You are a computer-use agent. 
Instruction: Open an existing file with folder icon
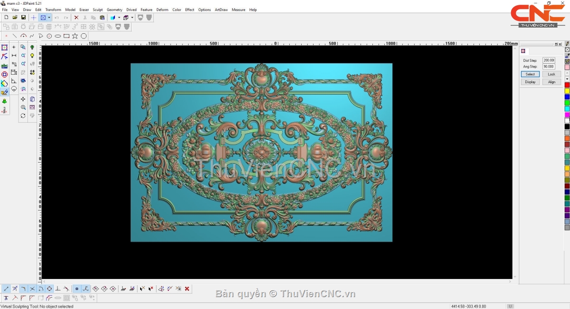(15, 18)
